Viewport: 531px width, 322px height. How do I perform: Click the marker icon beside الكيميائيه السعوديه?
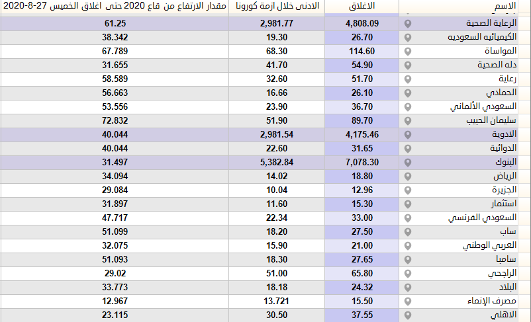point(408,38)
